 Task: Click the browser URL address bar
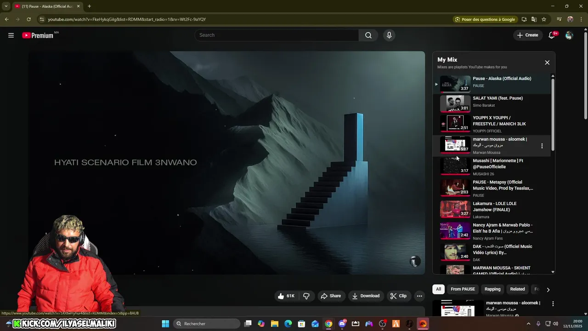pyautogui.click(x=248, y=19)
